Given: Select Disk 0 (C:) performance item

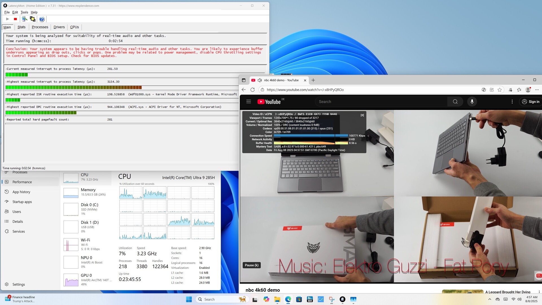Looking at the screenshot, I should click(x=86, y=209).
